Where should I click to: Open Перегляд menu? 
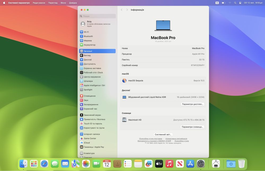point(53,3)
